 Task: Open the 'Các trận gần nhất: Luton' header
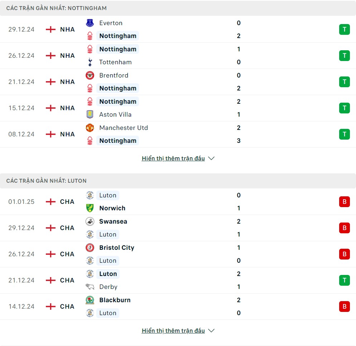178,181
